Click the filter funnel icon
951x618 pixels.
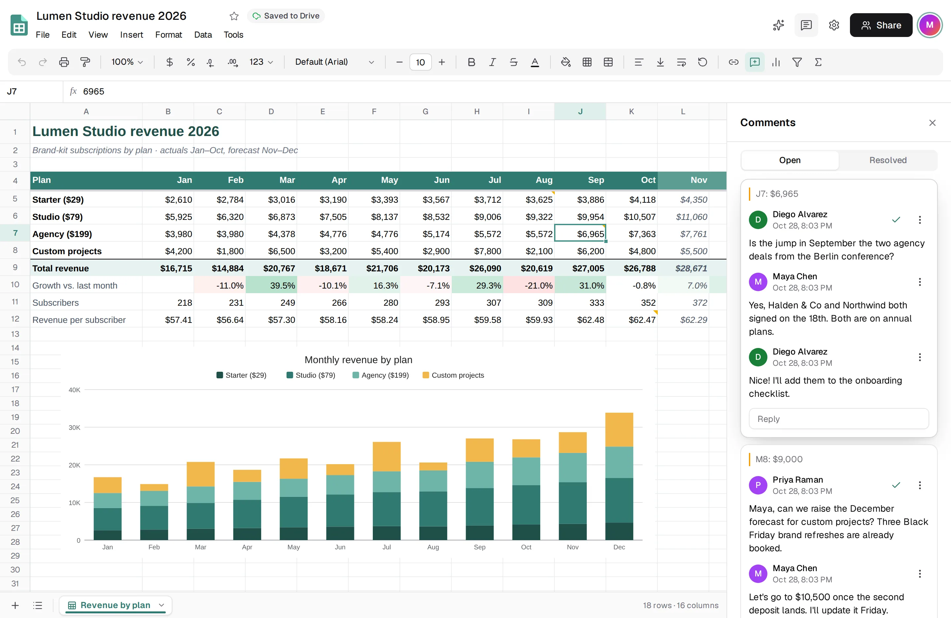coord(797,62)
